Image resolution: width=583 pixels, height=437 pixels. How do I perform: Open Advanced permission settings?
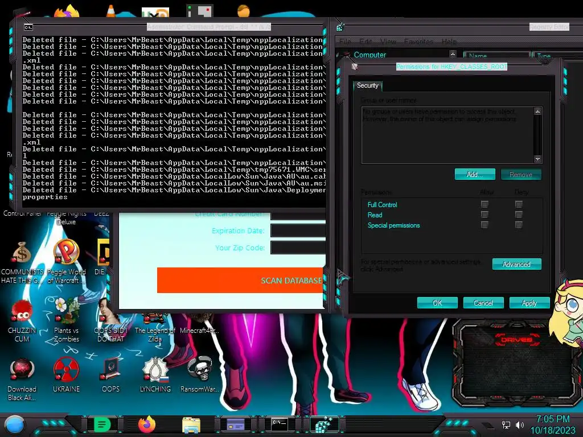[516, 264]
